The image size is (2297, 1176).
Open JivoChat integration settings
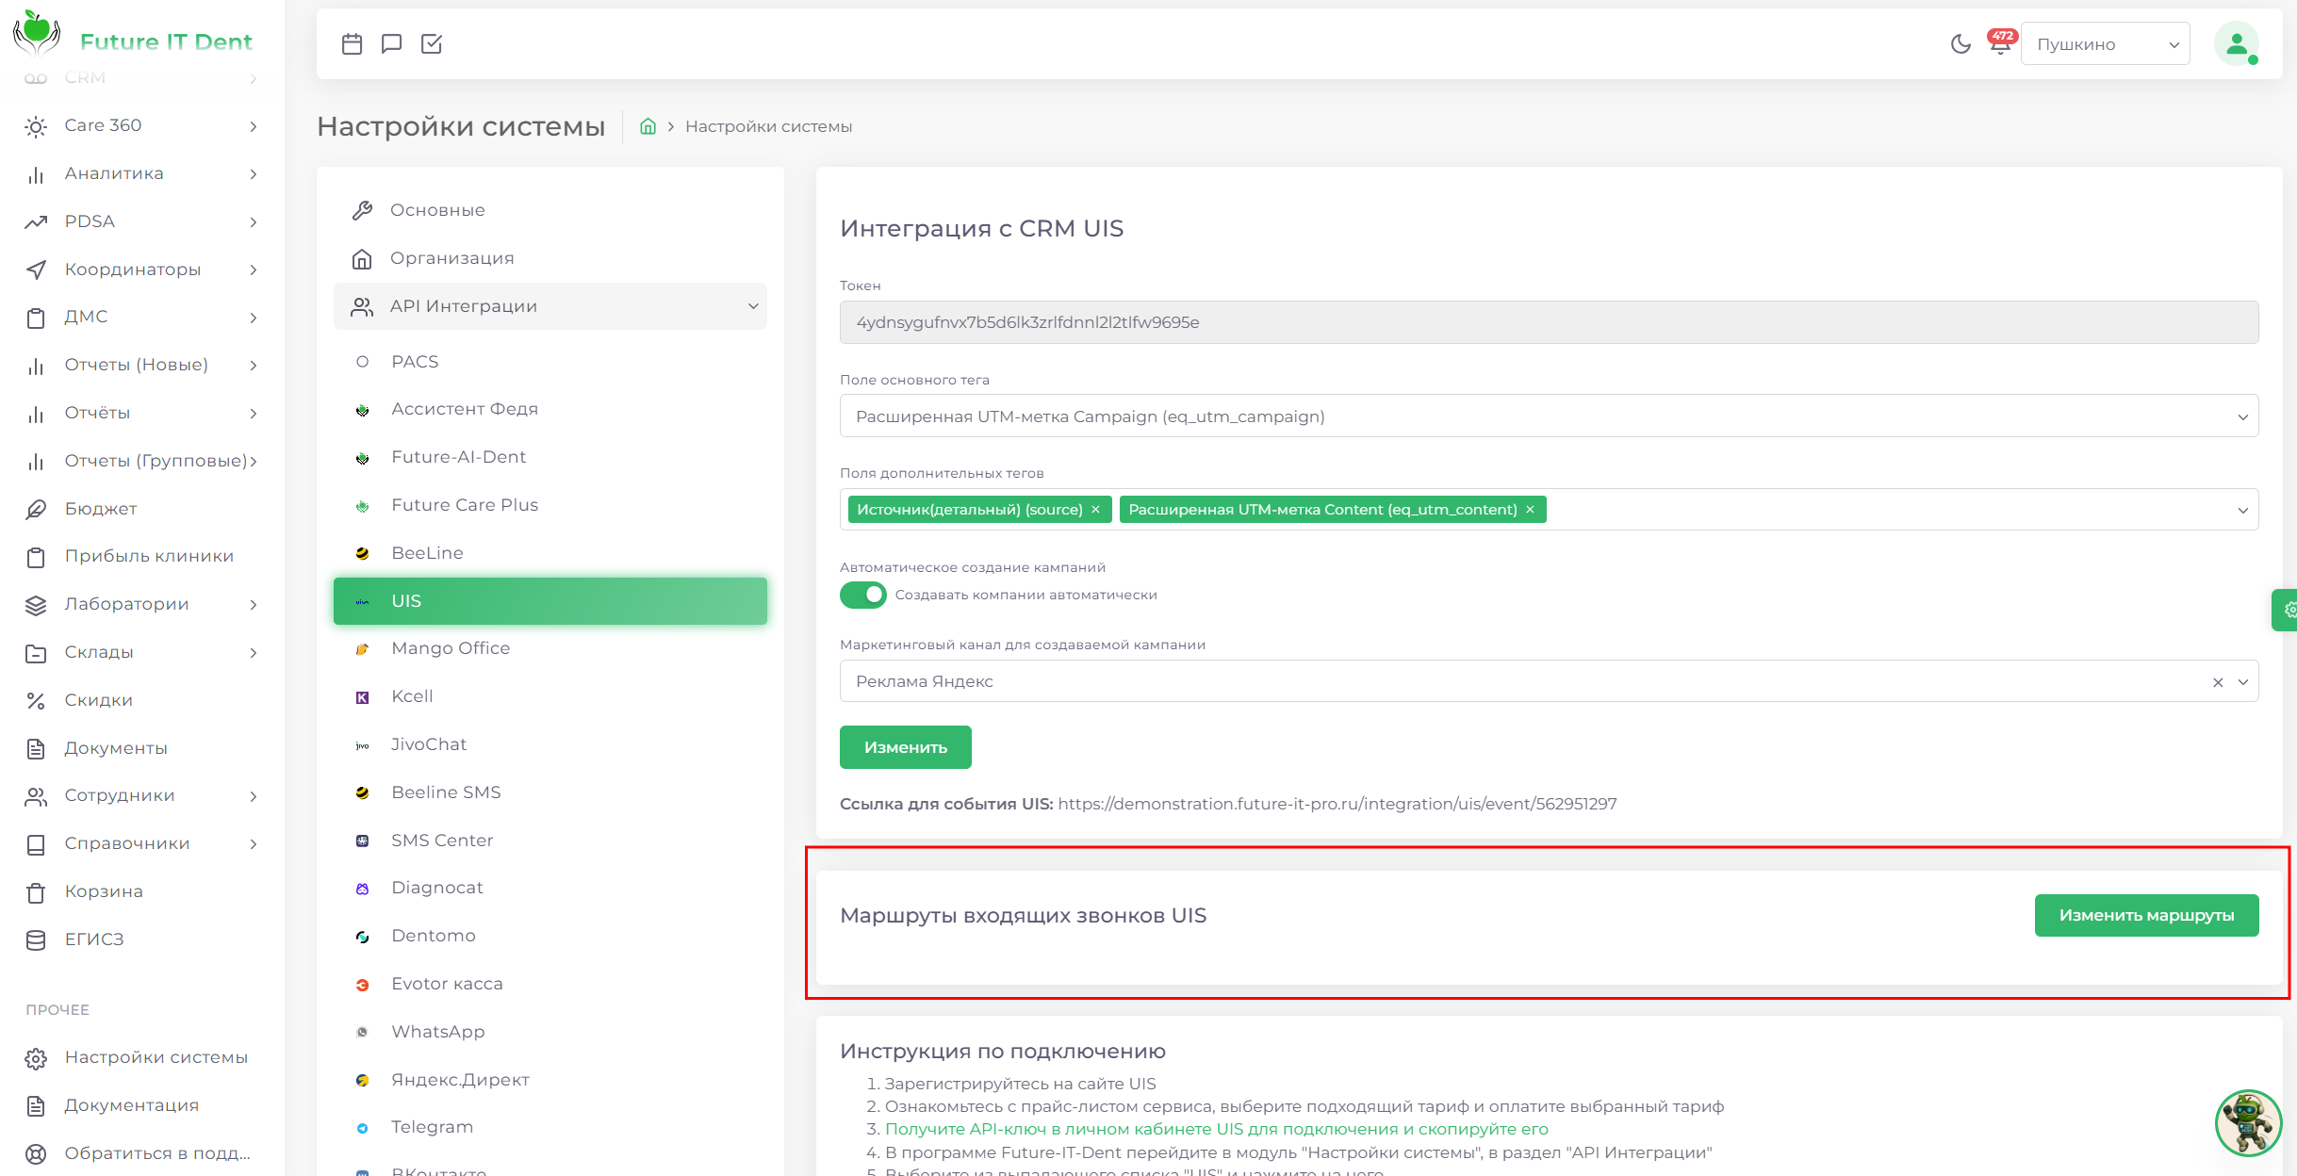(550, 744)
